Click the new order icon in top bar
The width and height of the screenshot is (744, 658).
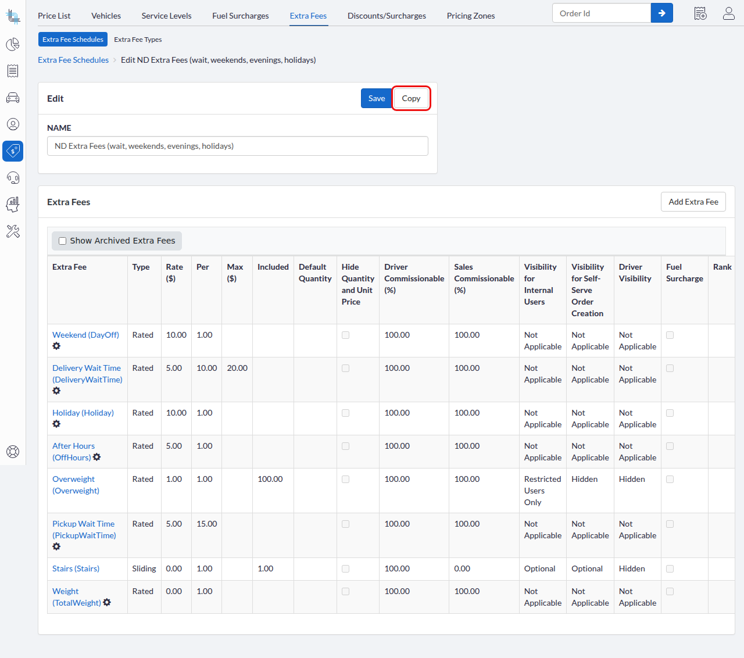700,13
